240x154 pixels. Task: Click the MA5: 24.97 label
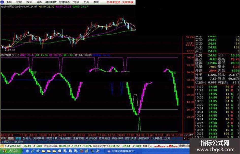[x=30, y=7]
